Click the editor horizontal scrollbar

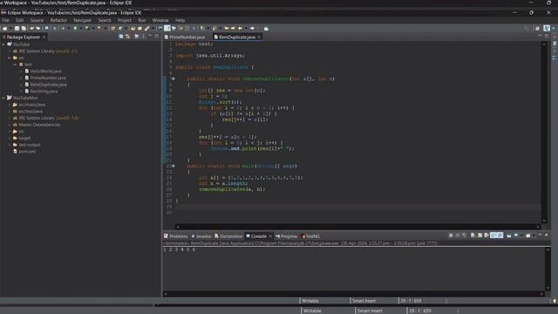pyautogui.click(x=357, y=227)
